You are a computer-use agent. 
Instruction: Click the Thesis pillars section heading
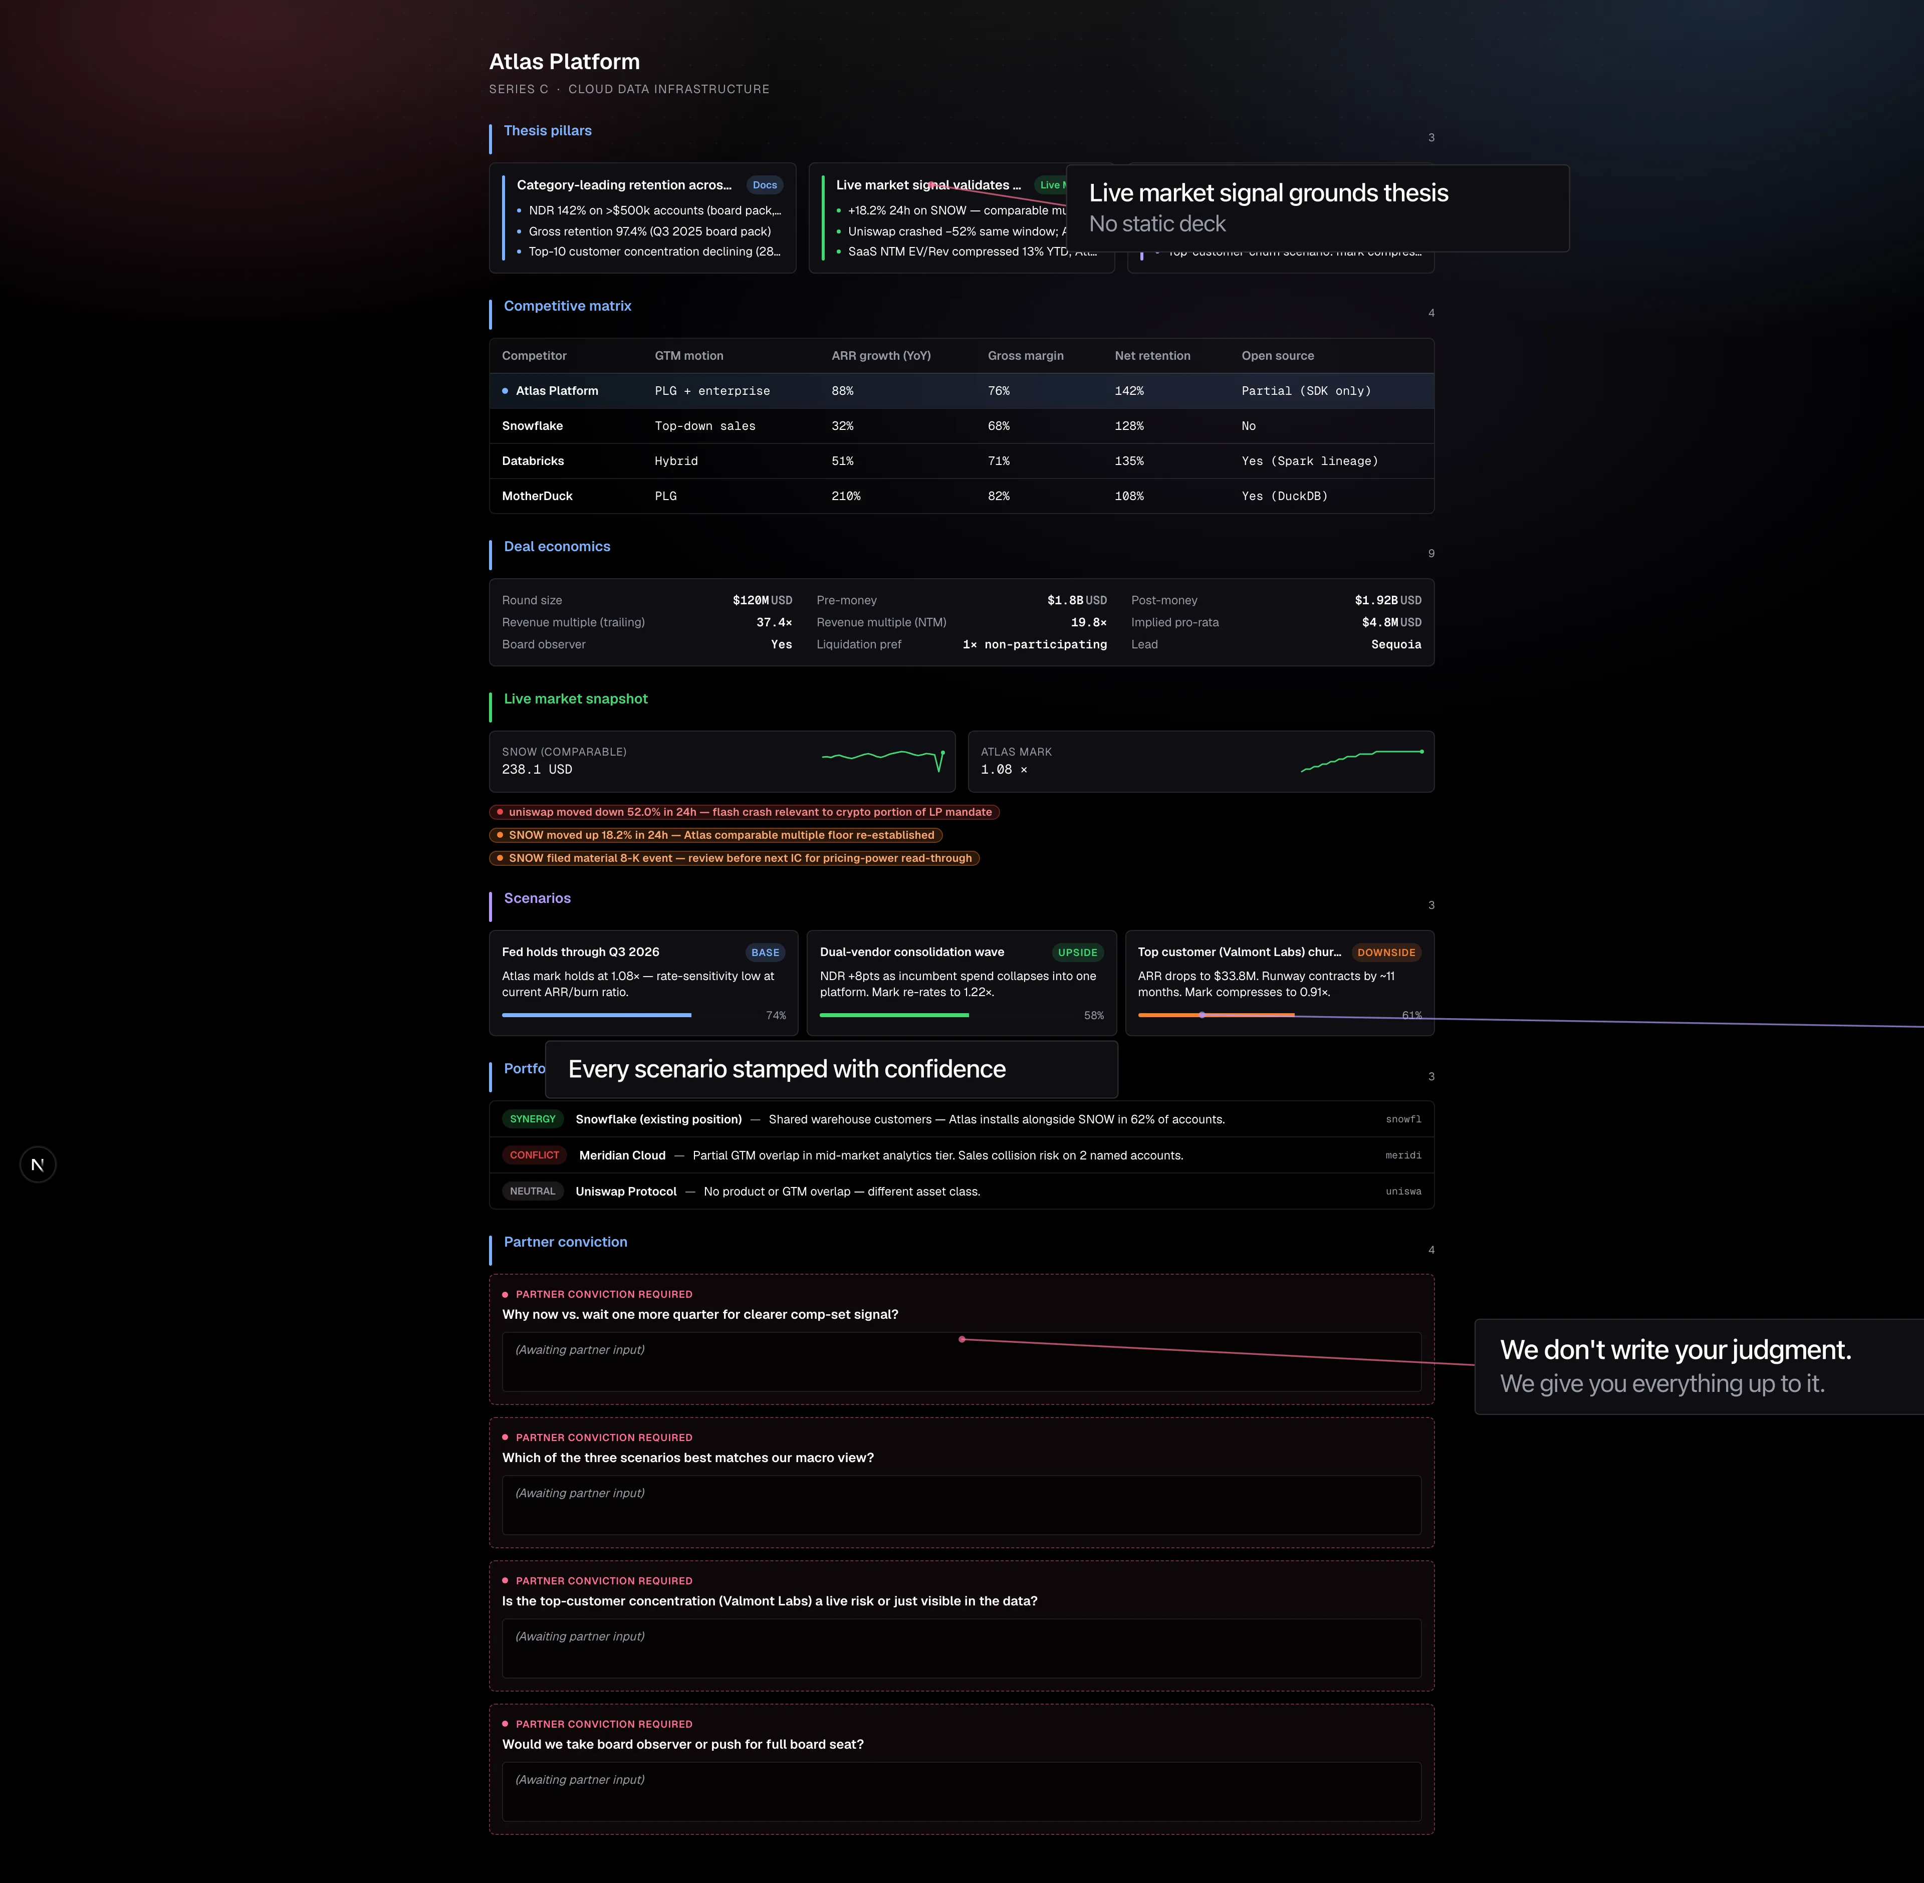tap(548, 131)
